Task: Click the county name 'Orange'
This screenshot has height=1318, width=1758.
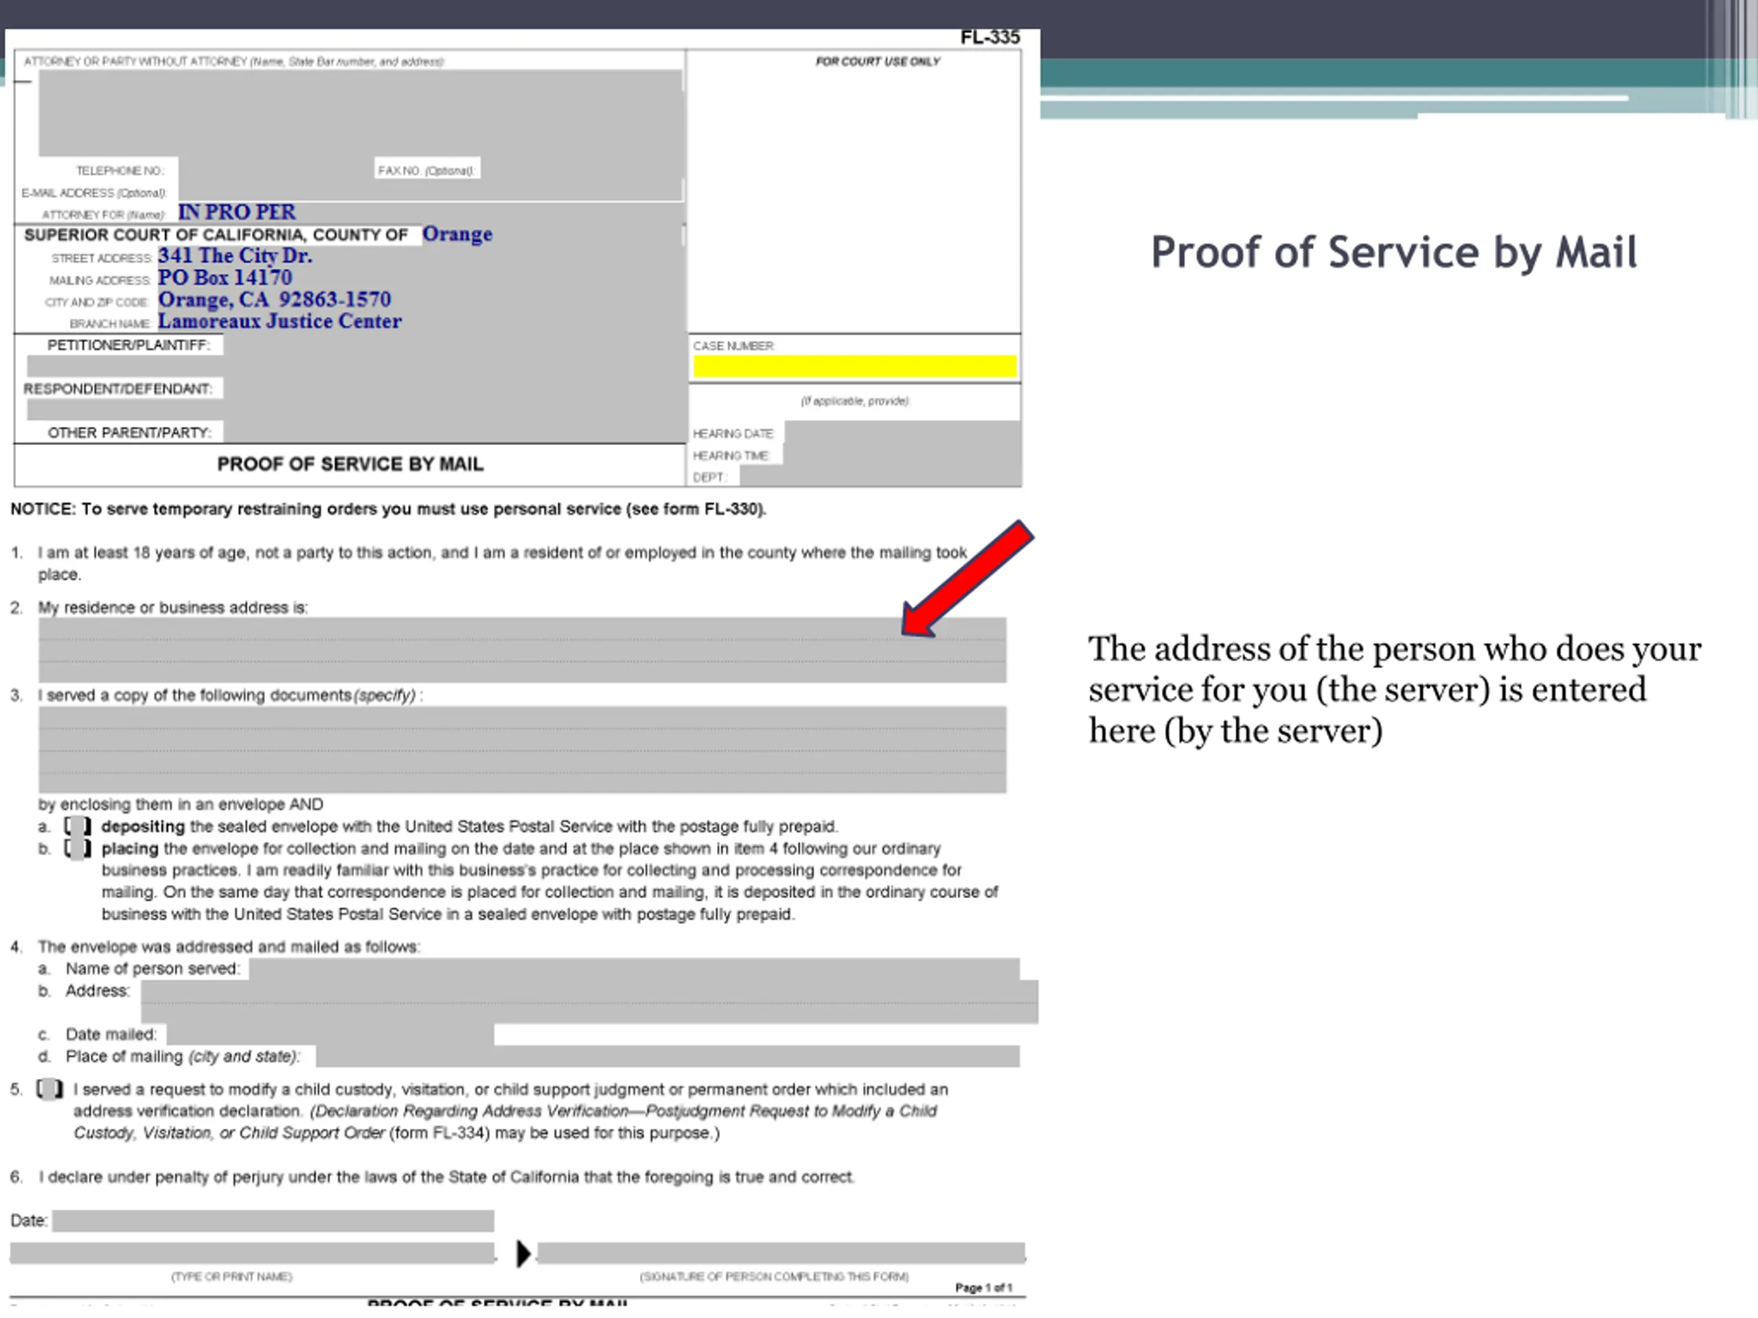Action: coord(457,234)
